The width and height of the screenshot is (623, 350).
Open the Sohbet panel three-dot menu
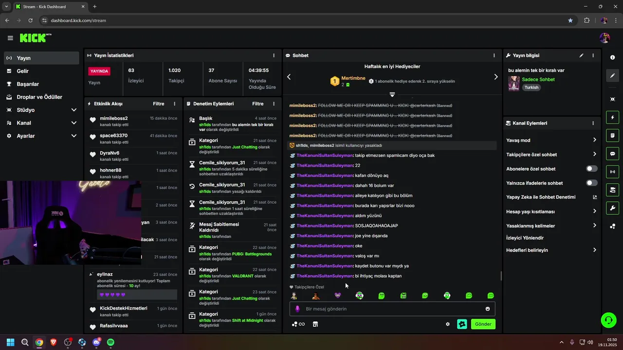(x=494, y=55)
